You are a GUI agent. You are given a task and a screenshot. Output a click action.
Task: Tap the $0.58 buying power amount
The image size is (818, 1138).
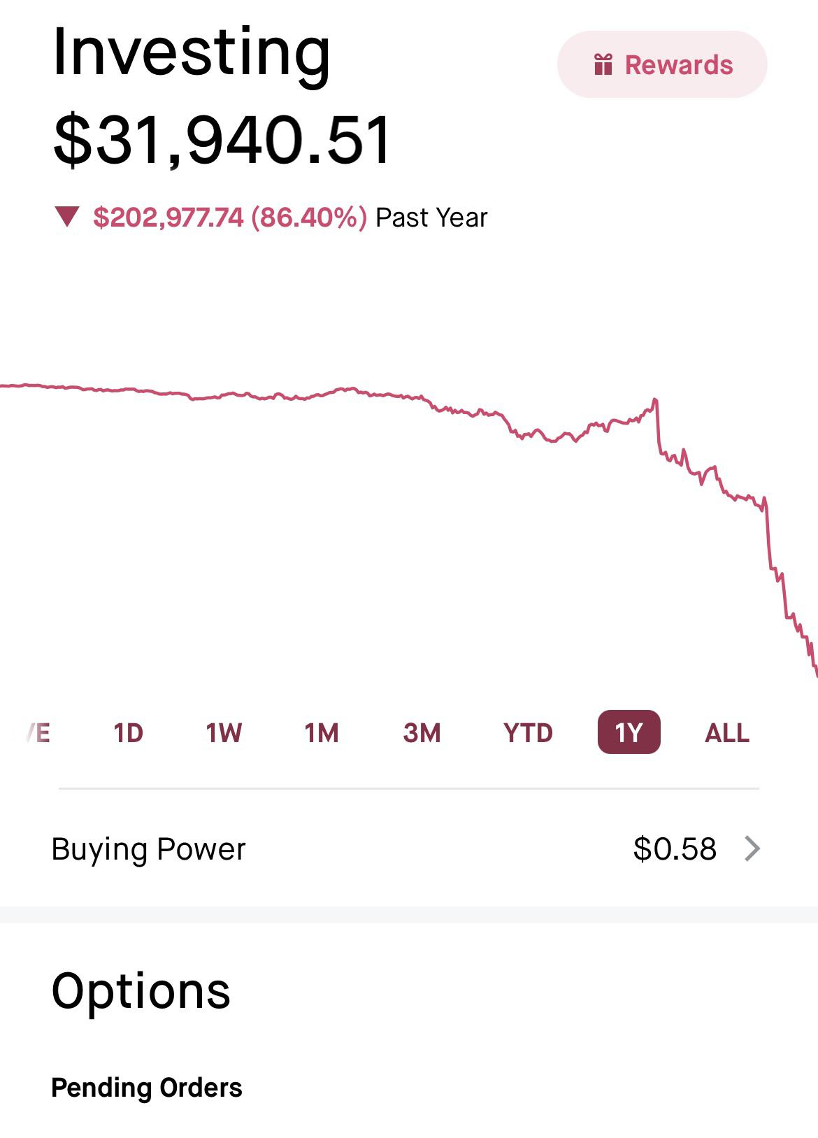(x=675, y=848)
